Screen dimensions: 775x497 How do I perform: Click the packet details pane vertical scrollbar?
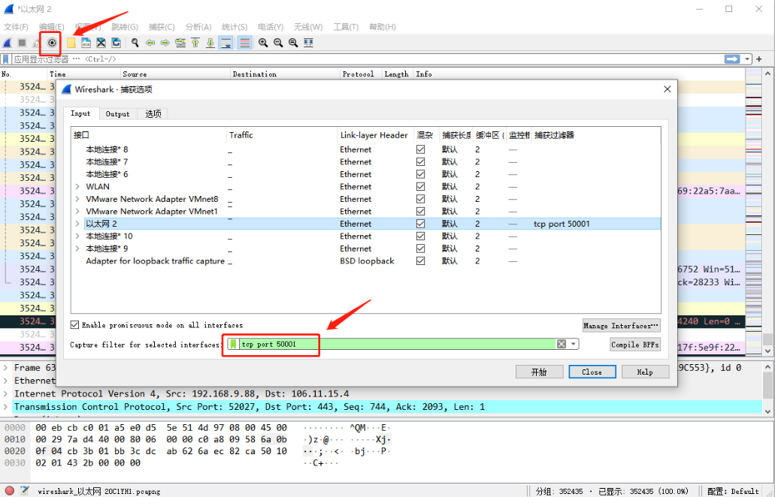[x=767, y=389]
